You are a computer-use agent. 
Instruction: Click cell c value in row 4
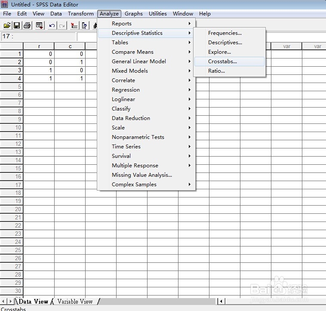click(70, 79)
